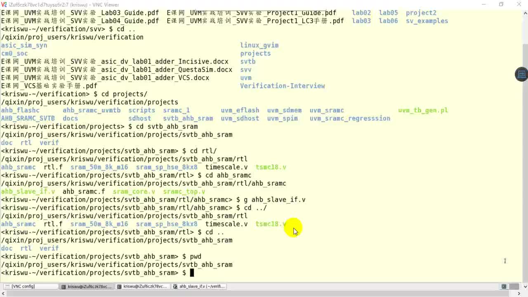Click the Verification-Interview directory entry
Viewport: 528px width, 297px height.
point(283,86)
